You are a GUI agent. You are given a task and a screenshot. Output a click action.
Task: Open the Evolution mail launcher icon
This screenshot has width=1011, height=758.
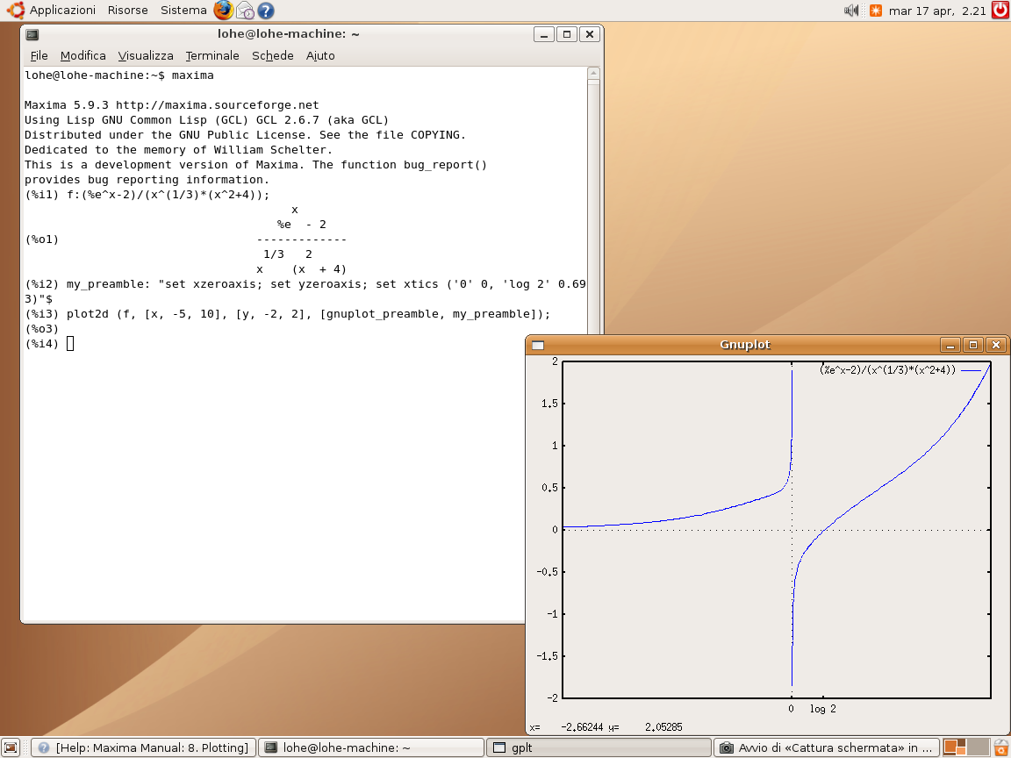[245, 11]
